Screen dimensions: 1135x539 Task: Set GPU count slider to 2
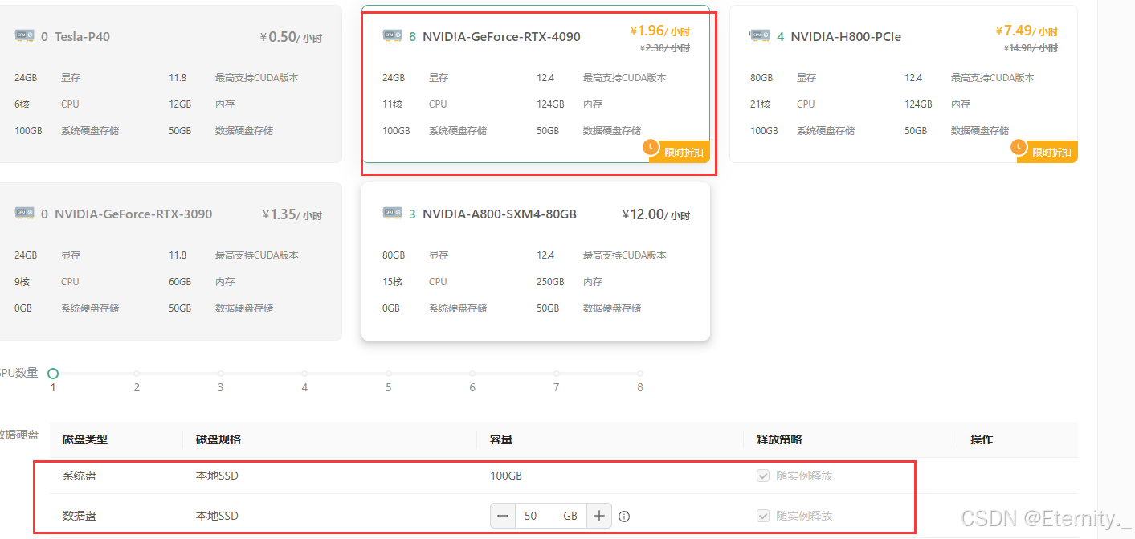pos(137,374)
